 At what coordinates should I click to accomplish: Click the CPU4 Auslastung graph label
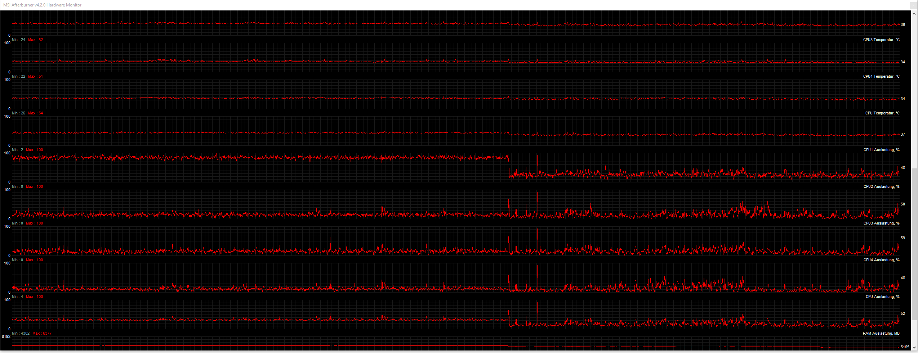tap(881, 260)
